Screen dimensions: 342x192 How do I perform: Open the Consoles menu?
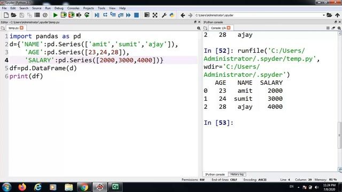(73, 9)
